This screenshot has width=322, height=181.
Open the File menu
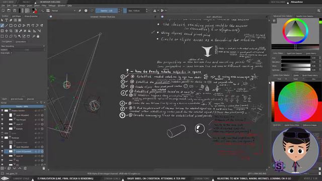tap(3, 6)
